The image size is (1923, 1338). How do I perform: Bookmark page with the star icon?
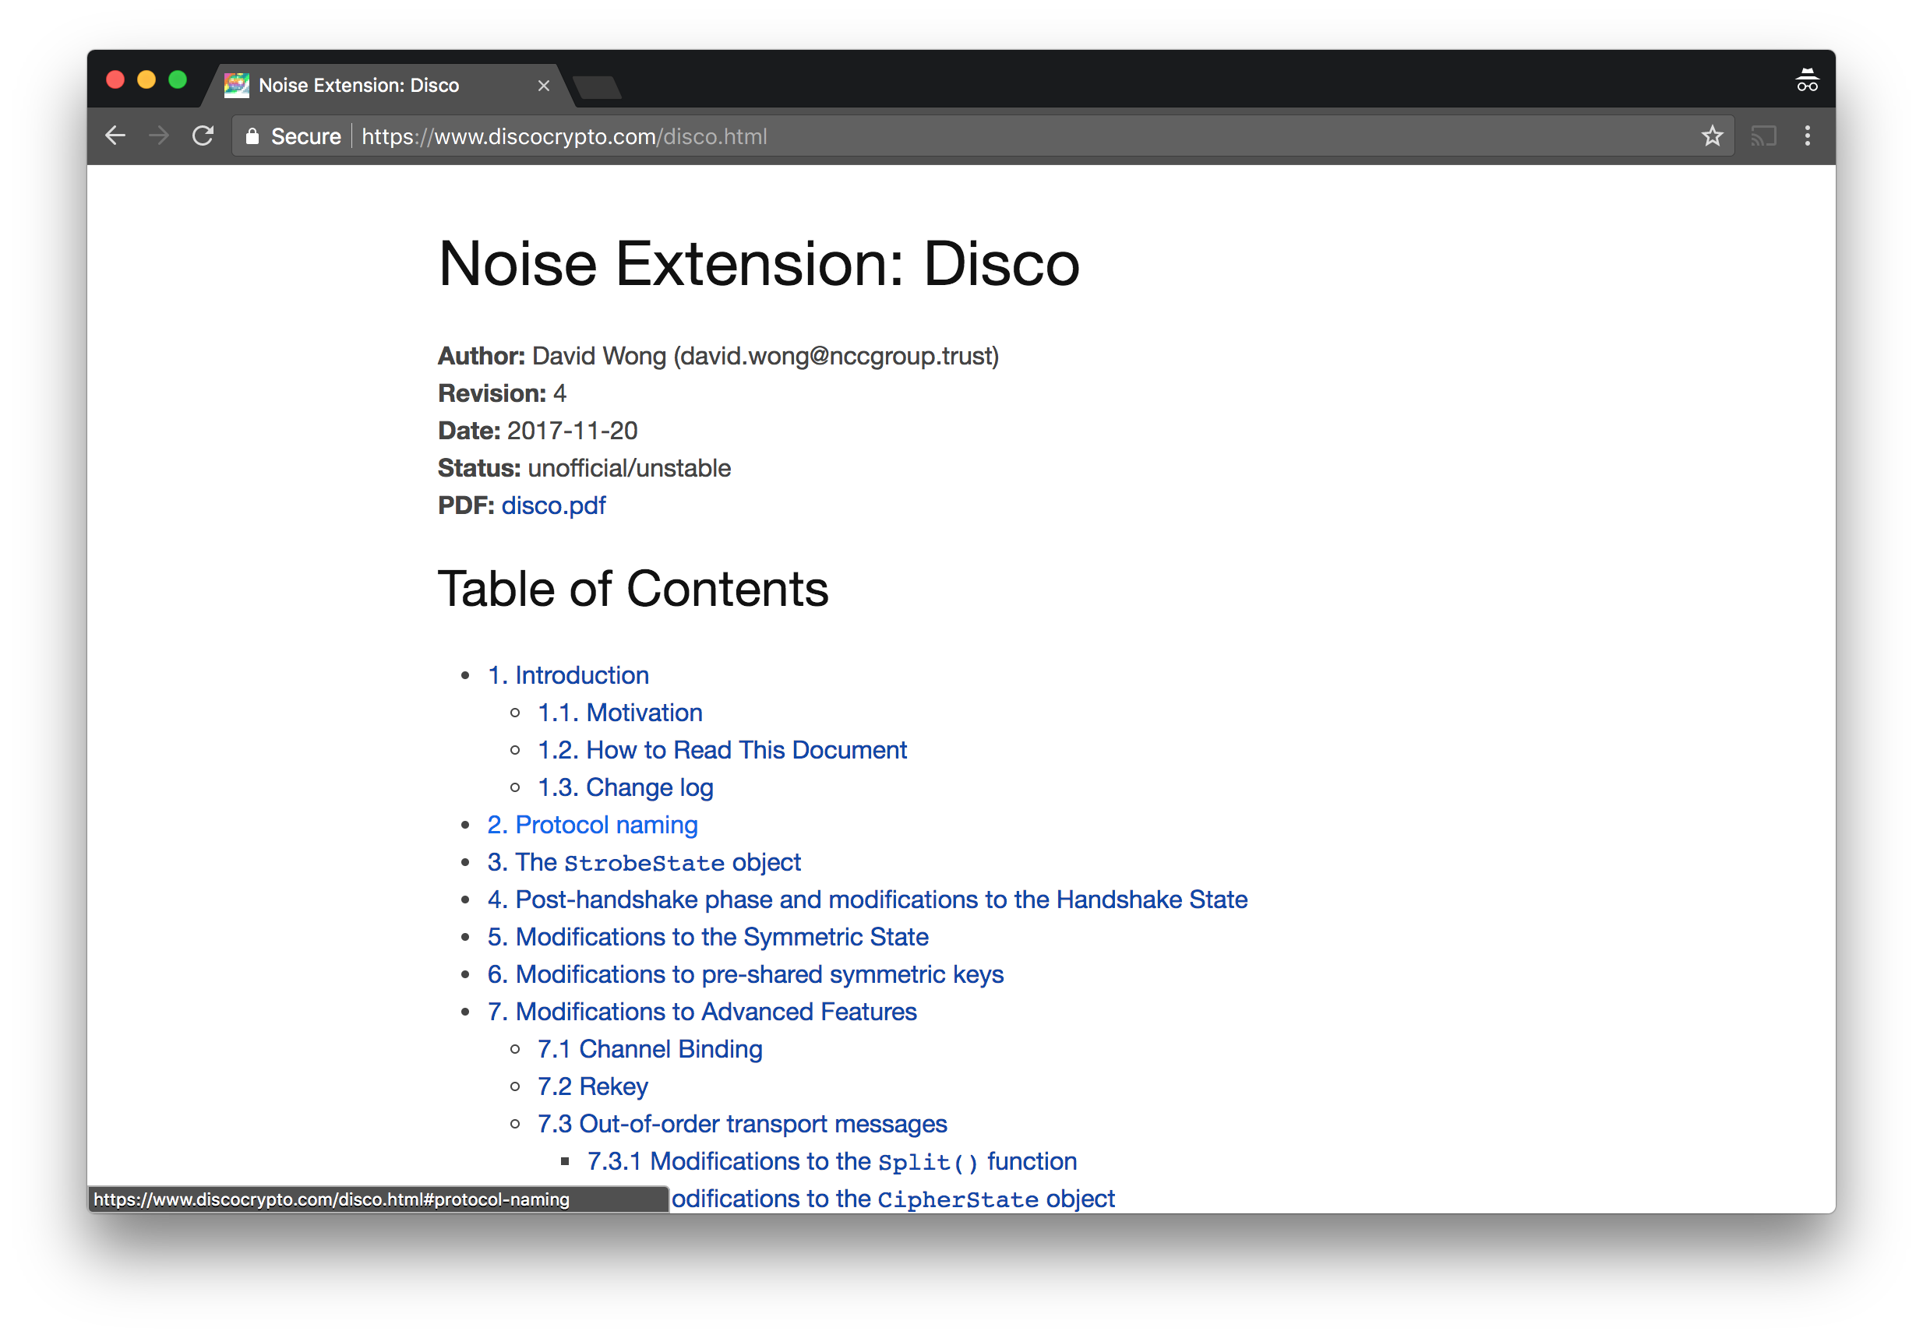tap(1712, 136)
